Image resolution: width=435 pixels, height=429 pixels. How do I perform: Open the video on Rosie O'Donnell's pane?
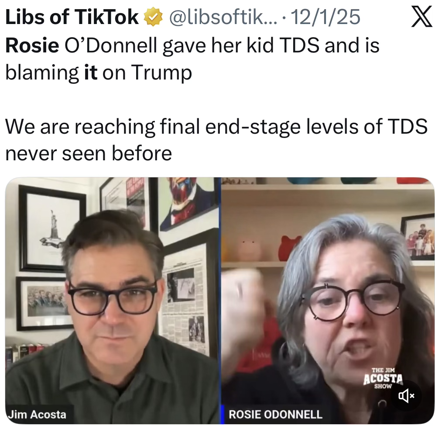tap(328, 301)
